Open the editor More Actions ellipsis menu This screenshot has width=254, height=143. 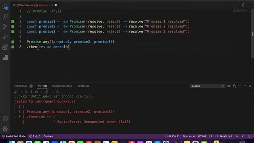tap(249, 5)
